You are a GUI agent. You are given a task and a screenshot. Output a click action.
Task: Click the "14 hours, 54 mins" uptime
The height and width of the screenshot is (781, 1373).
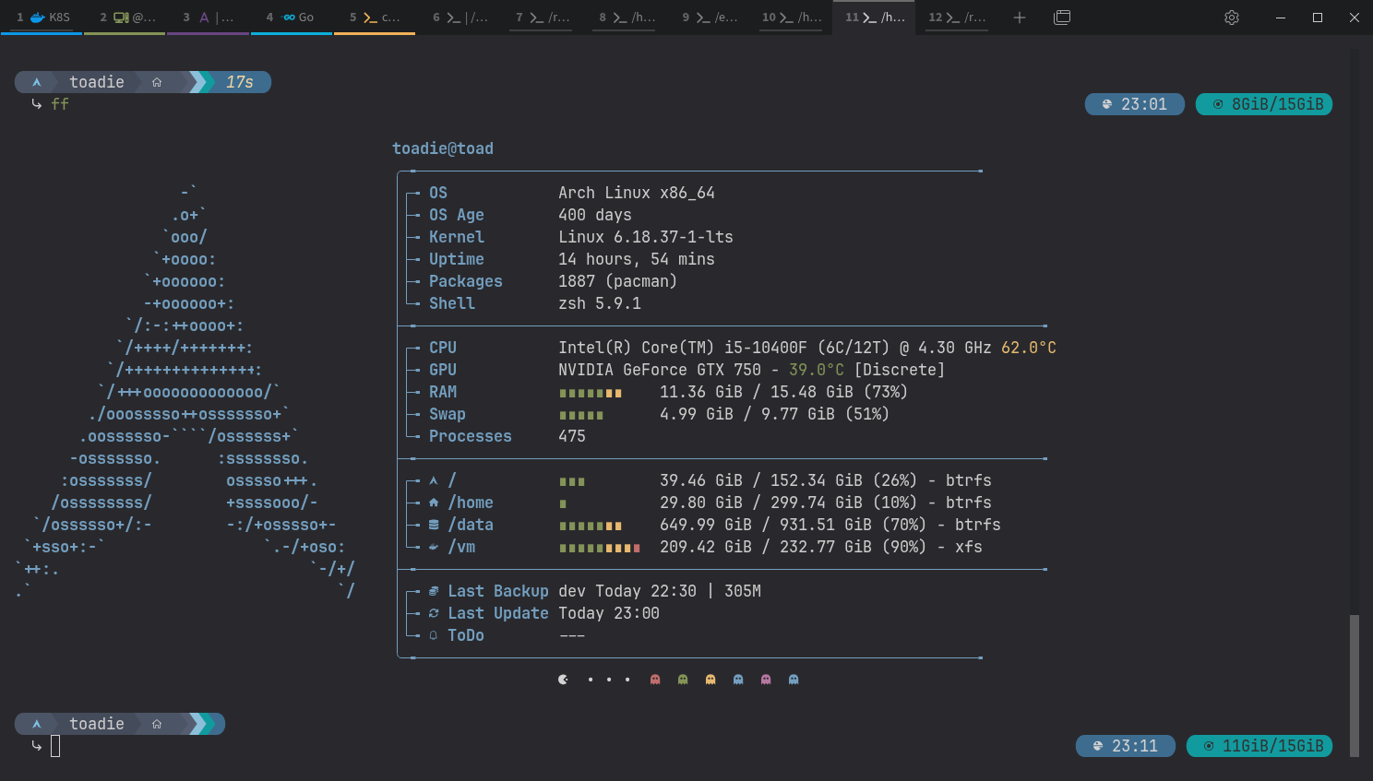point(637,259)
